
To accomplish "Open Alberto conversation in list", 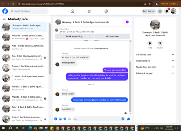I will [x=24, y=98].
